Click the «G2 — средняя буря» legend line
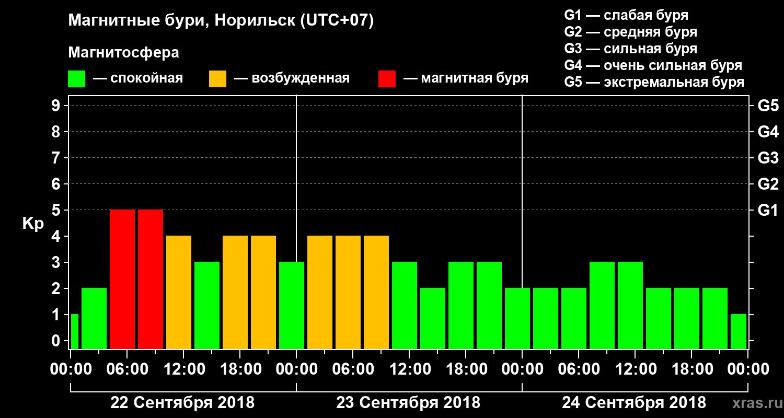The width and height of the screenshot is (784, 418). click(x=630, y=32)
